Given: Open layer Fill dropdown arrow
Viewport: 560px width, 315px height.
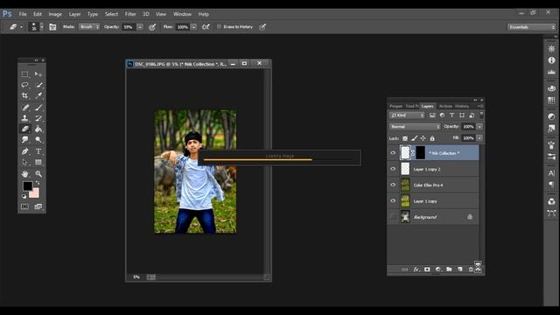Looking at the screenshot, I should click(479, 138).
